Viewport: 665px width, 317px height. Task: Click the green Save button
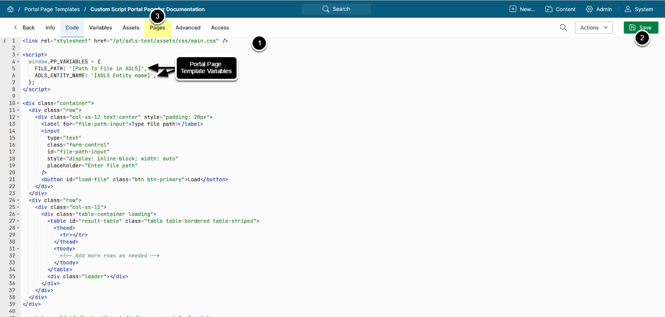[641, 27]
